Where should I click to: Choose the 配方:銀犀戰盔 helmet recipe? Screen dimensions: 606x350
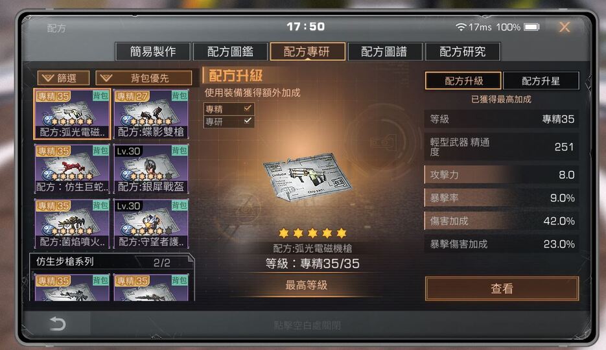pos(151,169)
